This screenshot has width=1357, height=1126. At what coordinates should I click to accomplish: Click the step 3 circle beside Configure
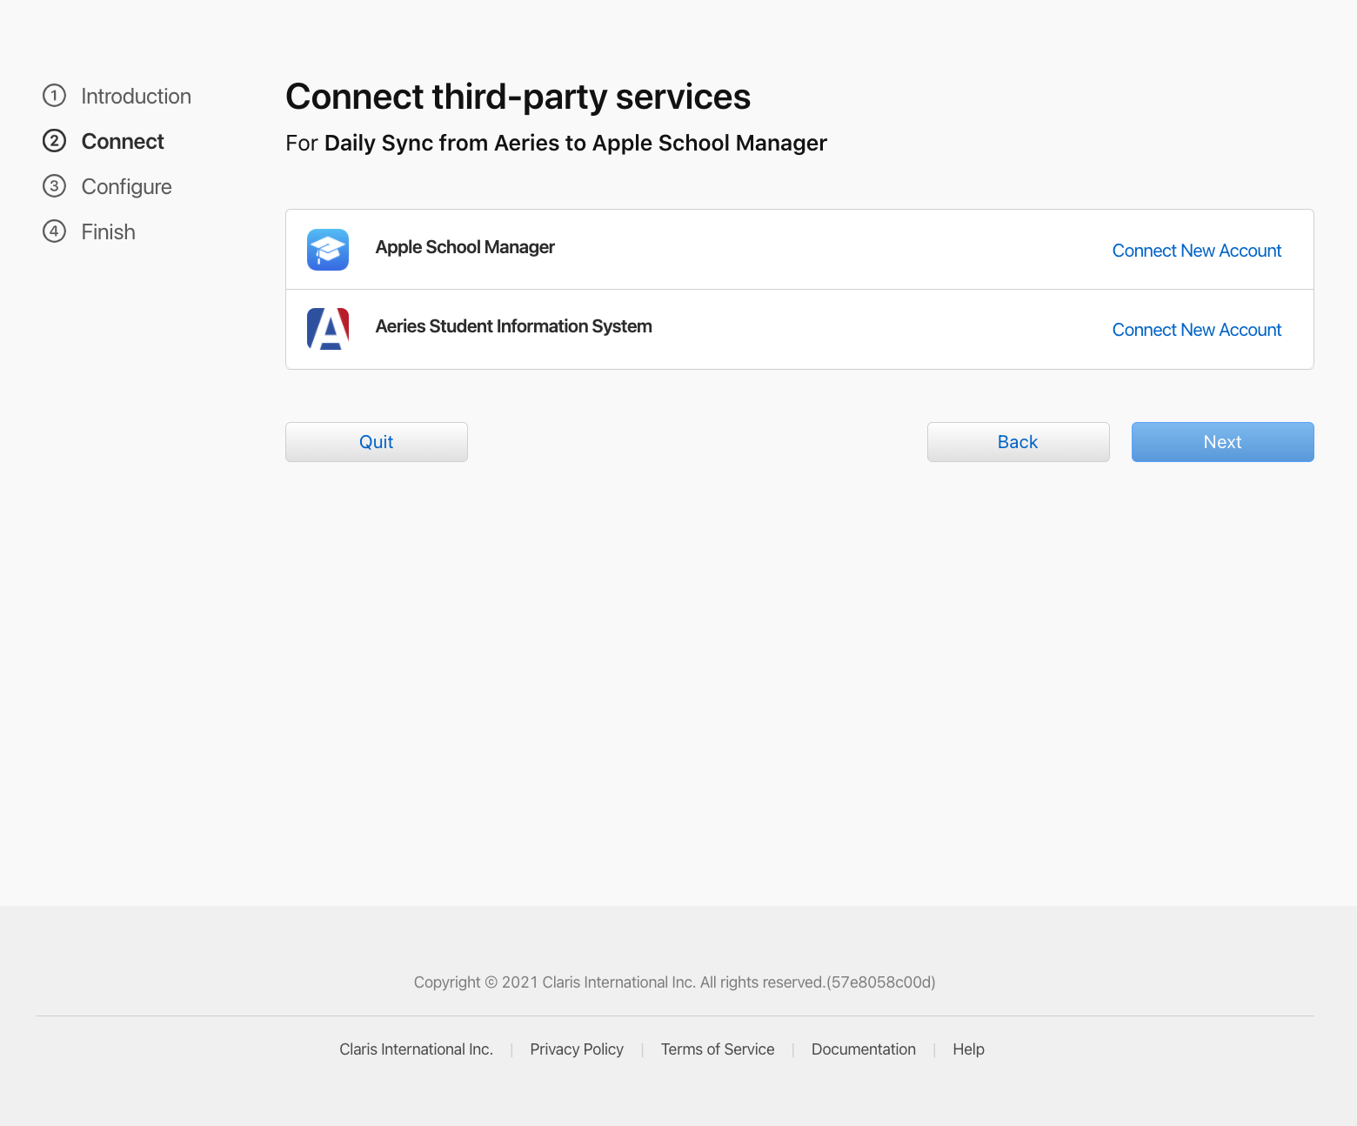[54, 186]
